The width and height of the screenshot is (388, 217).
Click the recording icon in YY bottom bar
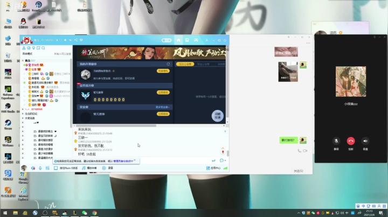(104, 168)
